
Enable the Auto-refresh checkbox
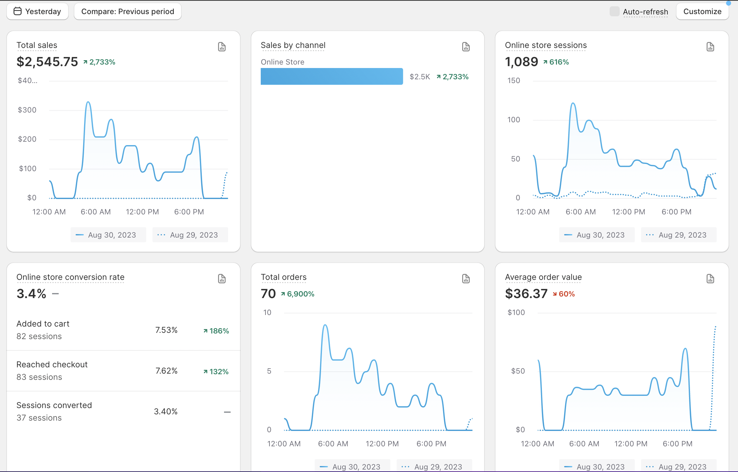click(614, 12)
